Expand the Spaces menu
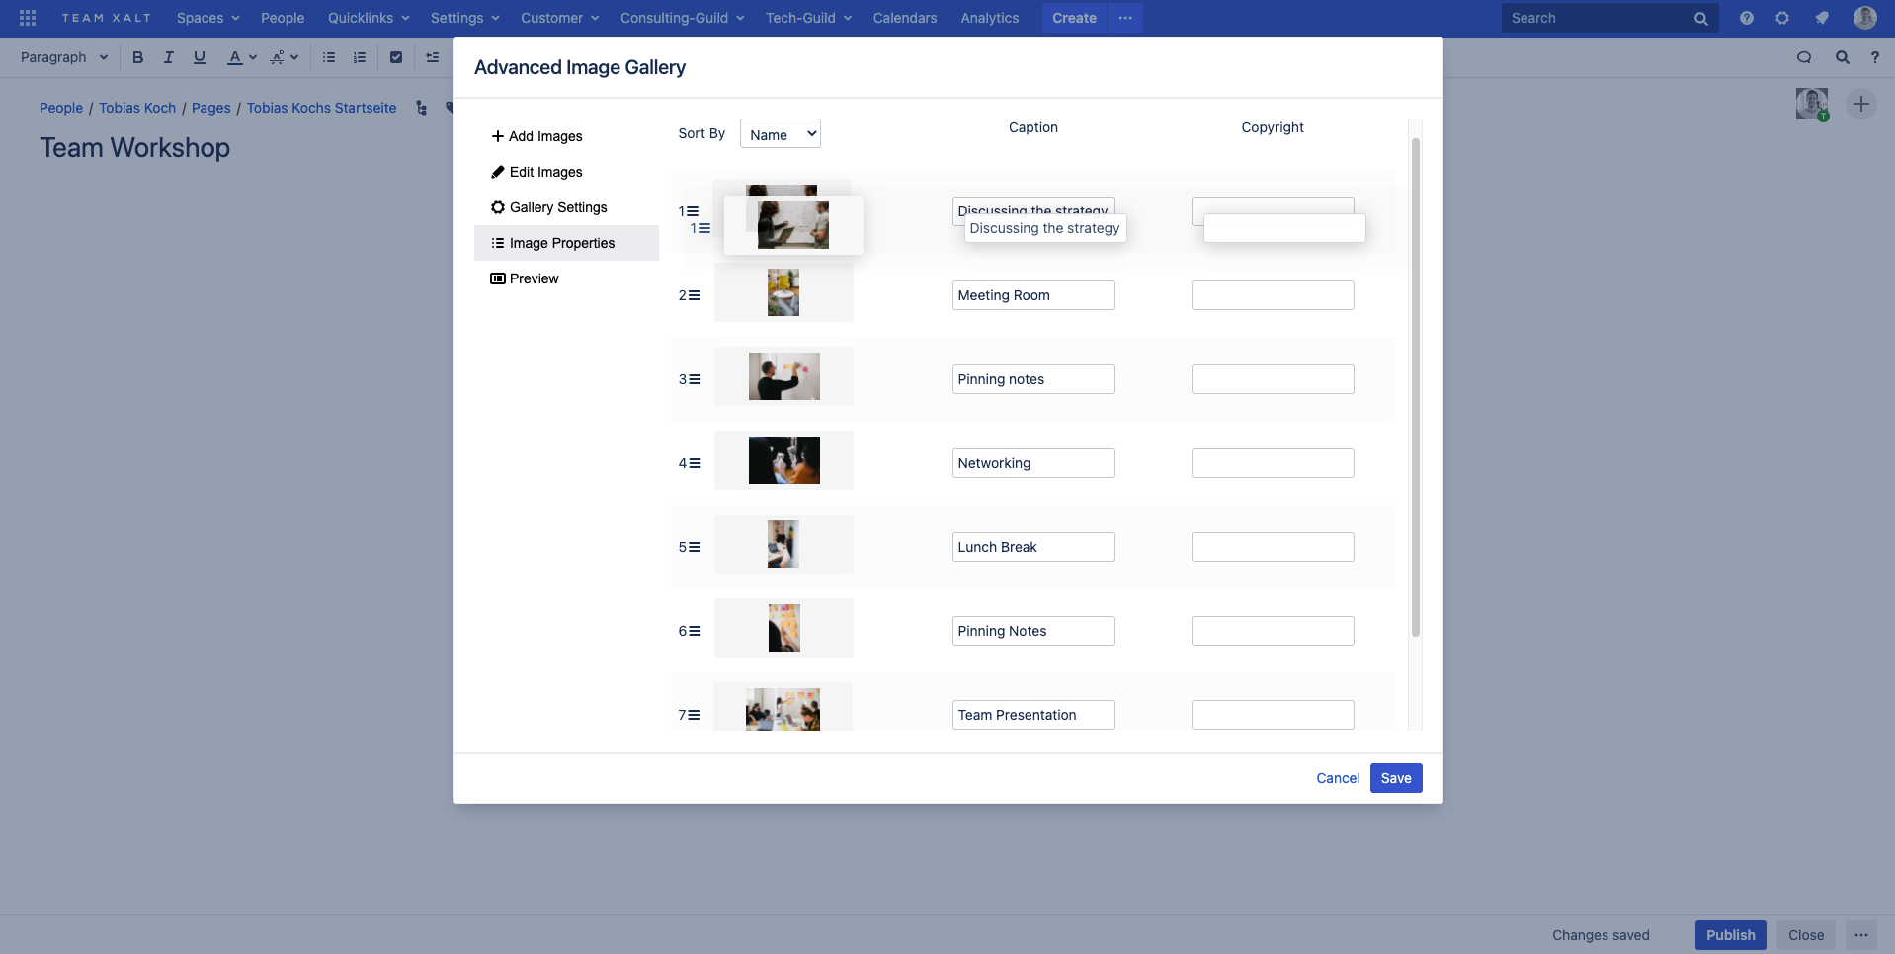 pyautogui.click(x=207, y=18)
